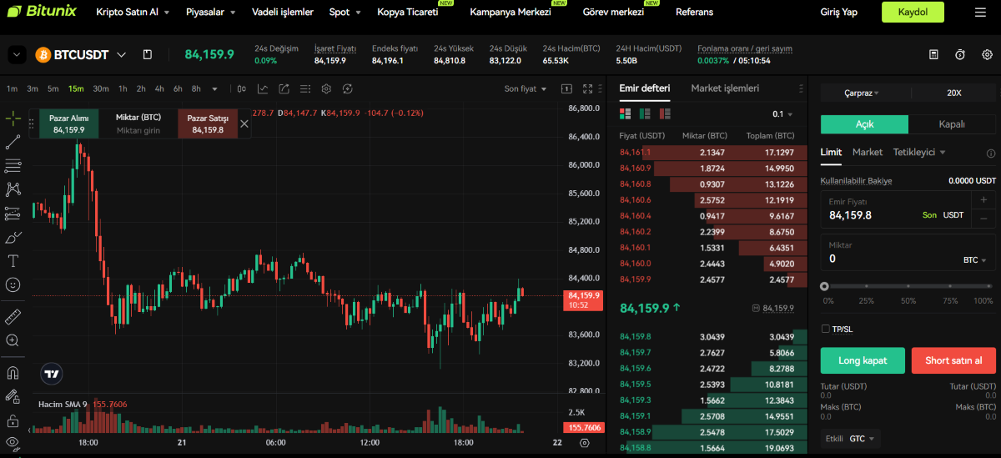Click the Long kapat button
Image resolution: width=1001 pixels, height=458 pixels.
click(x=863, y=360)
